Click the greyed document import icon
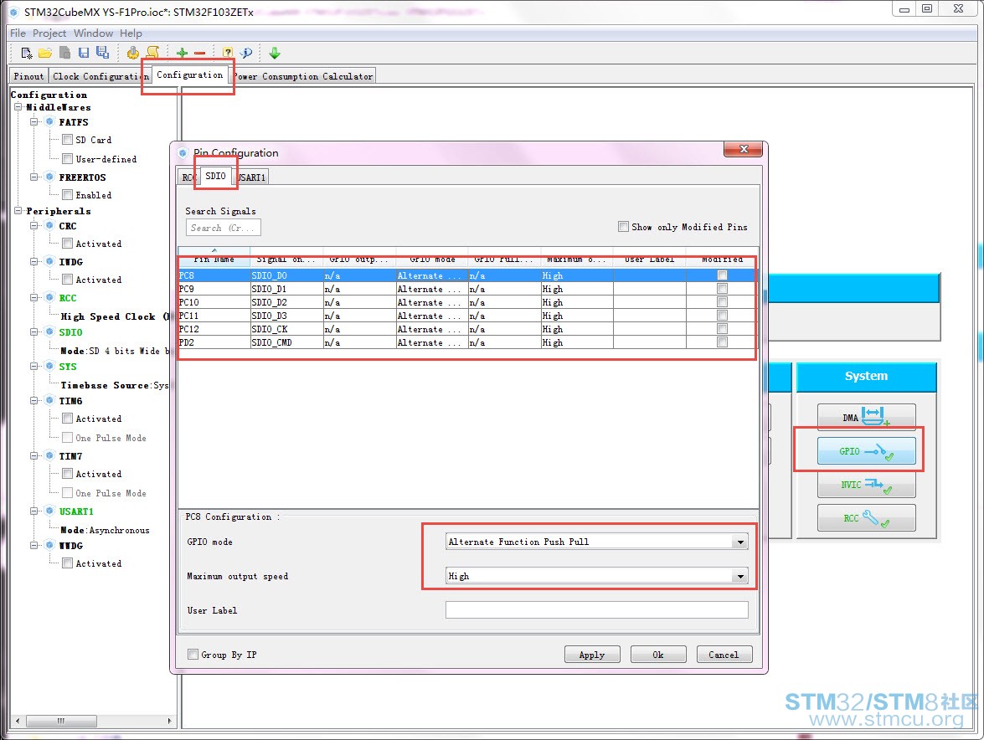This screenshot has height=740, width=984. pos(64,53)
